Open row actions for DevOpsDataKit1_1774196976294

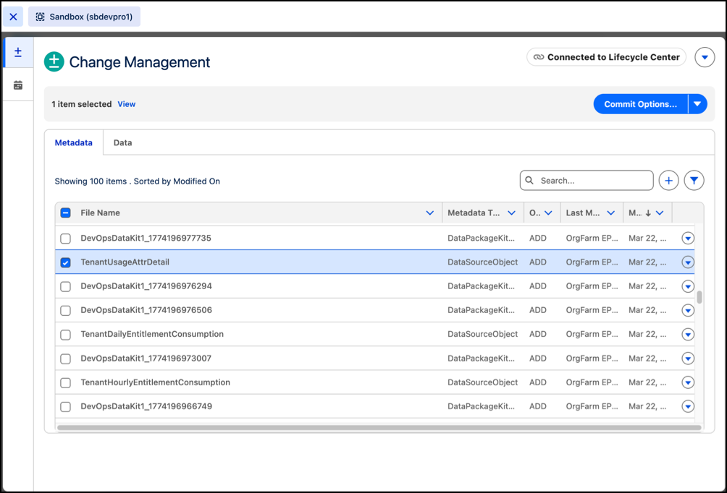[x=688, y=286]
